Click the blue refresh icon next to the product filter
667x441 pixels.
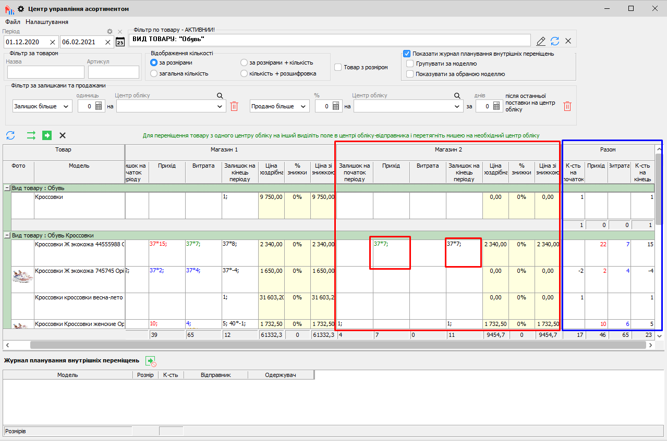pos(555,41)
